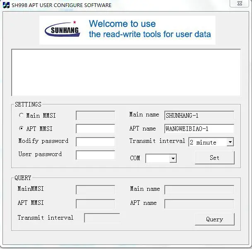Click the Main MMSI input in SETTINGS

(x=96, y=116)
